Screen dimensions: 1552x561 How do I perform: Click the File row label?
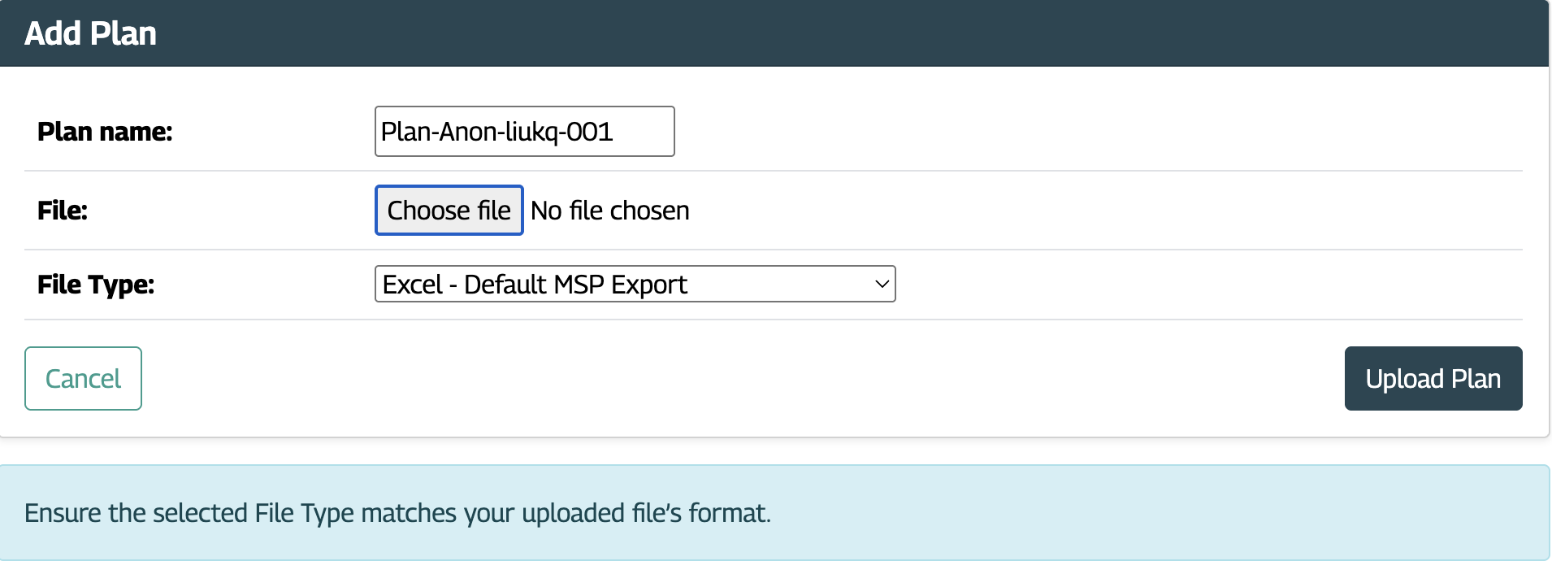click(61, 211)
